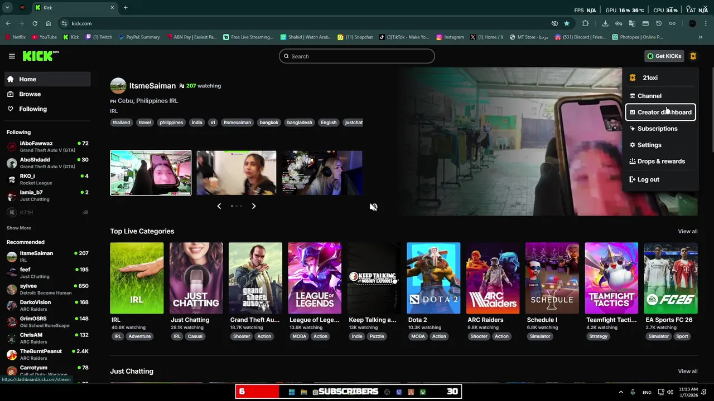
Task: Click Log out in the user menu
Action: point(660,179)
